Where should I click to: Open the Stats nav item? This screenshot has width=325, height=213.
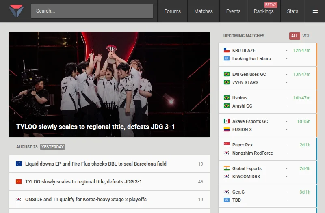coord(292,11)
